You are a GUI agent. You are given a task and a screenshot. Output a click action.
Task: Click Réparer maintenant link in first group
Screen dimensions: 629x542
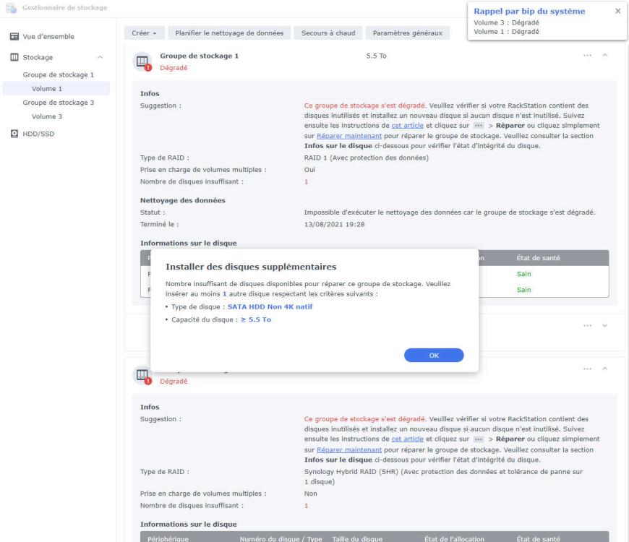pos(349,136)
